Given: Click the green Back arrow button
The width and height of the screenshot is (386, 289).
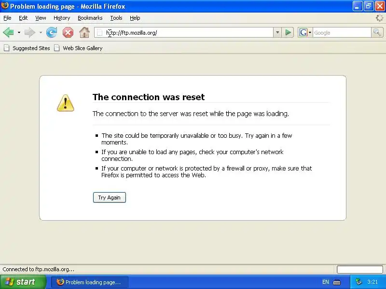Looking at the screenshot, I should 8,32.
